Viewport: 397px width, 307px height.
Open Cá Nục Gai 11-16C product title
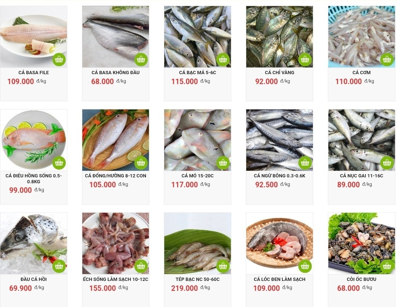(361, 176)
